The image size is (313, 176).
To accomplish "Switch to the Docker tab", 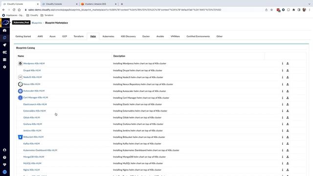I will point(146,36).
